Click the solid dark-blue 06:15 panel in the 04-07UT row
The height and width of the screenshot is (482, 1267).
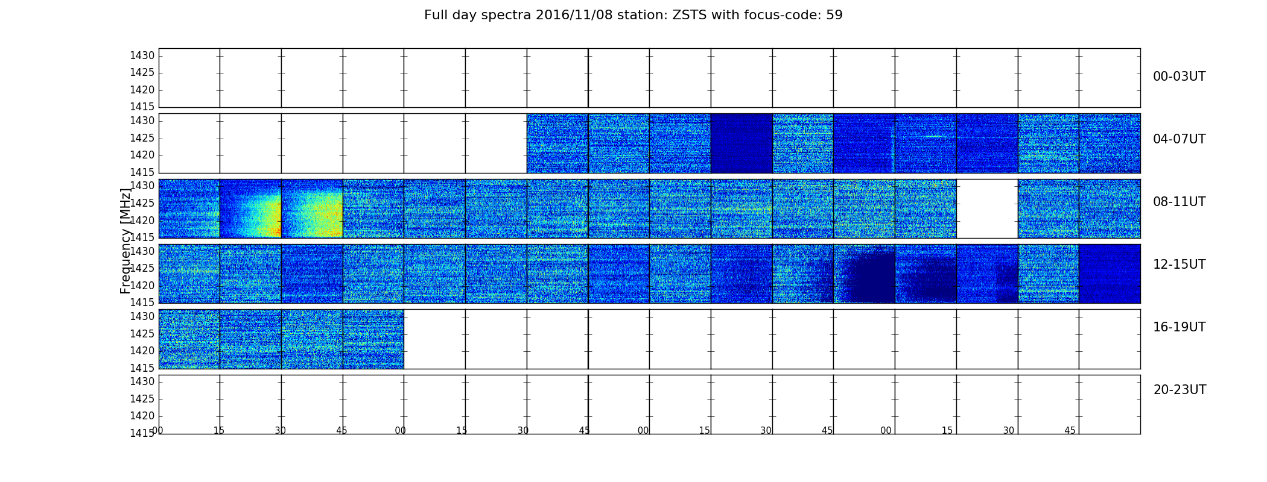(741, 143)
